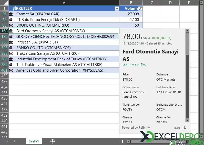The image size is (204, 145).
Task: Open the ŞİRKETLER column filter dropdown
Action: 117,9
